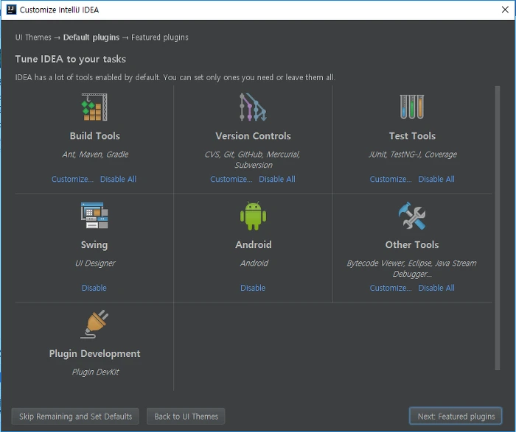Click the Test Tools test tubes icon
The width and height of the screenshot is (516, 432).
(412, 107)
